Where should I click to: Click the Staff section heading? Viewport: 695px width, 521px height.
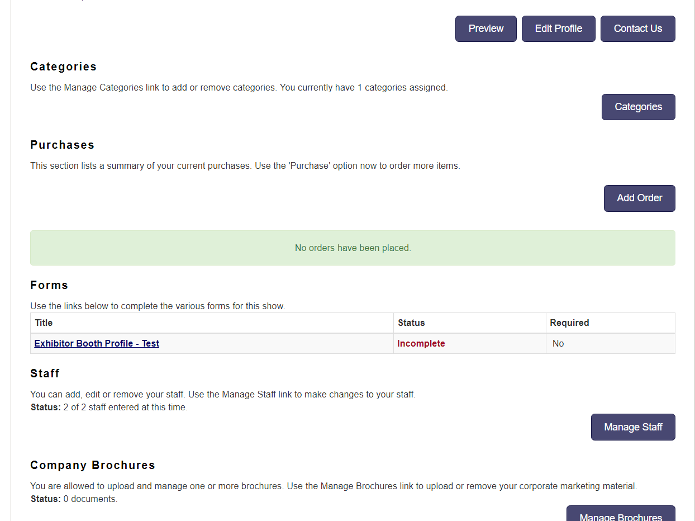pyautogui.click(x=45, y=373)
